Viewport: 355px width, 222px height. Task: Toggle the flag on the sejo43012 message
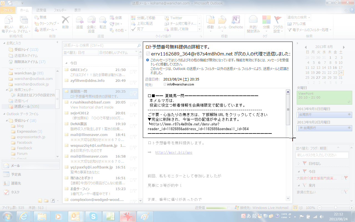click(x=135, y=115)
